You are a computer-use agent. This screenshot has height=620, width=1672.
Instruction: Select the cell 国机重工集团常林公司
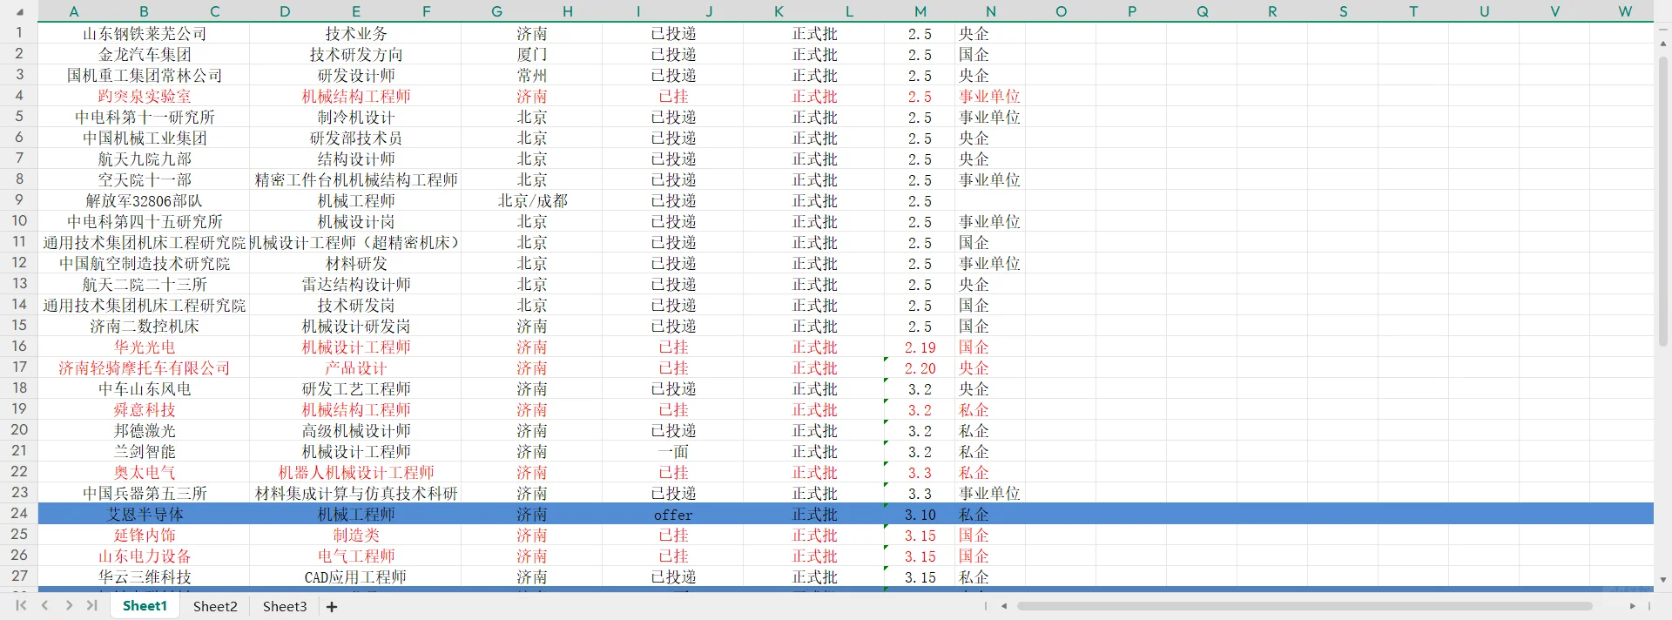145,76
